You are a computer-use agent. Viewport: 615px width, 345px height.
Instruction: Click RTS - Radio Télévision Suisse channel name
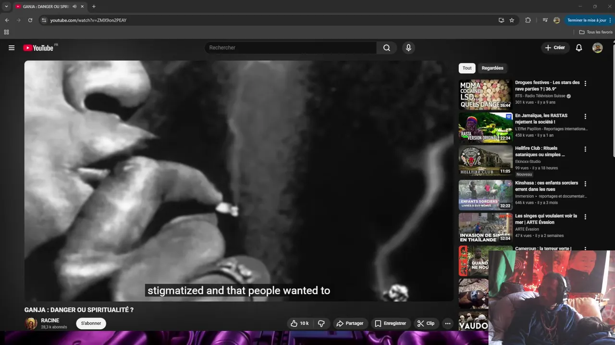541,96
